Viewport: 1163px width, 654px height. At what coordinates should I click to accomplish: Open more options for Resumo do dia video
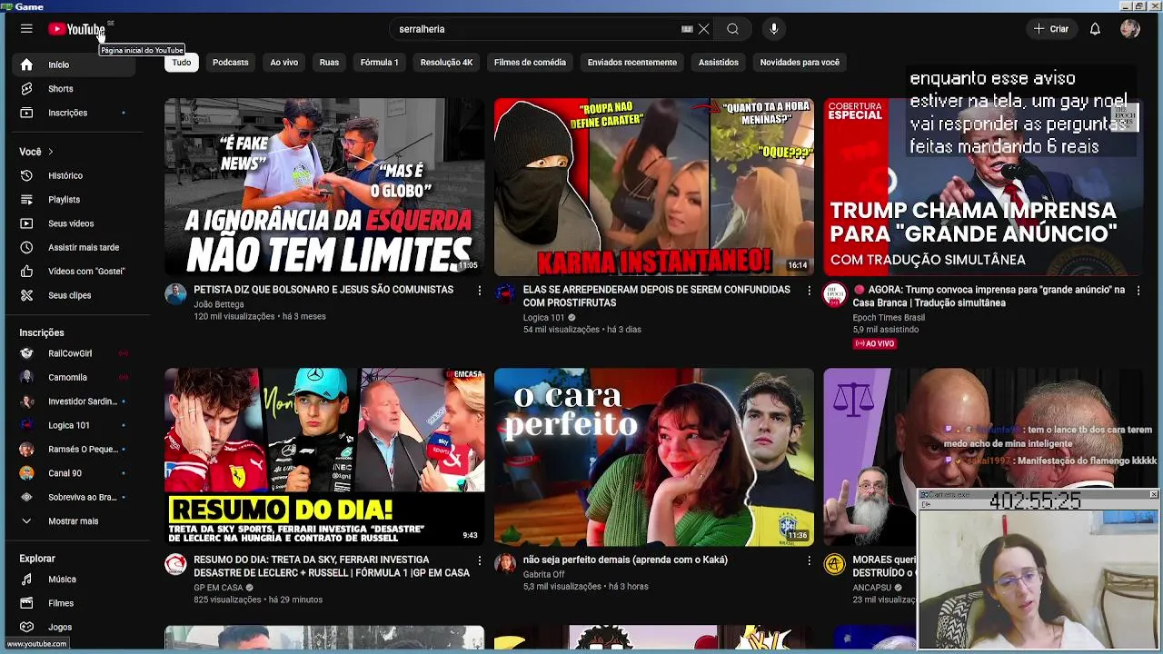pyautogui.click(x=479, y=561)
